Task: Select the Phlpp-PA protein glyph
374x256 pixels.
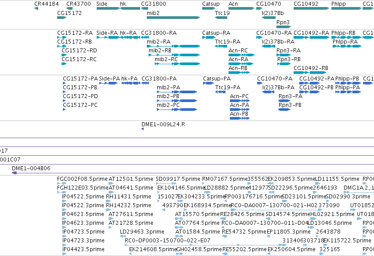Action: point(348,92)
